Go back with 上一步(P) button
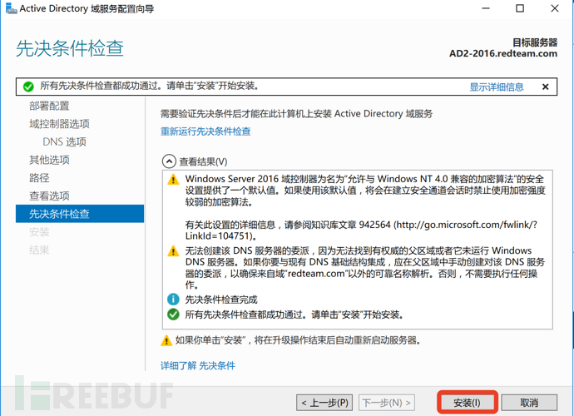 click(324, 403)
